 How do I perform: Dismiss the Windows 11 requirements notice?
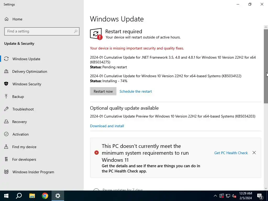(x=254, y=153)
